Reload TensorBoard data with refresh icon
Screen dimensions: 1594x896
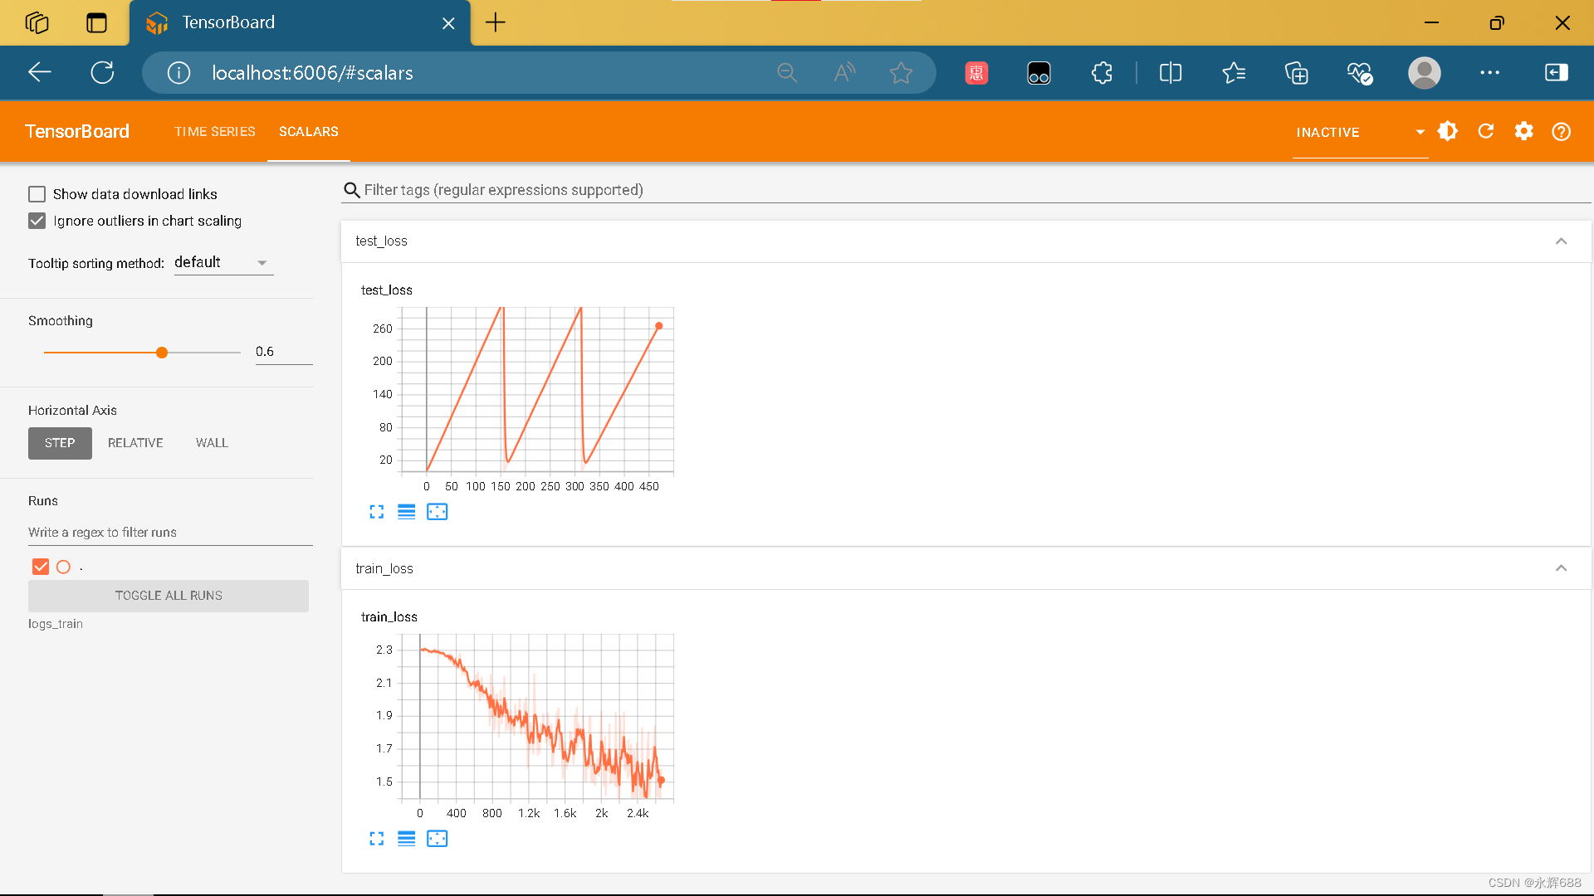coord(1486,131)
